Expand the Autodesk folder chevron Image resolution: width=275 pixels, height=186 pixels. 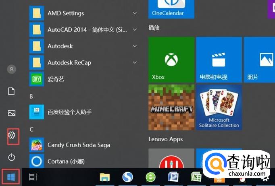134,46
